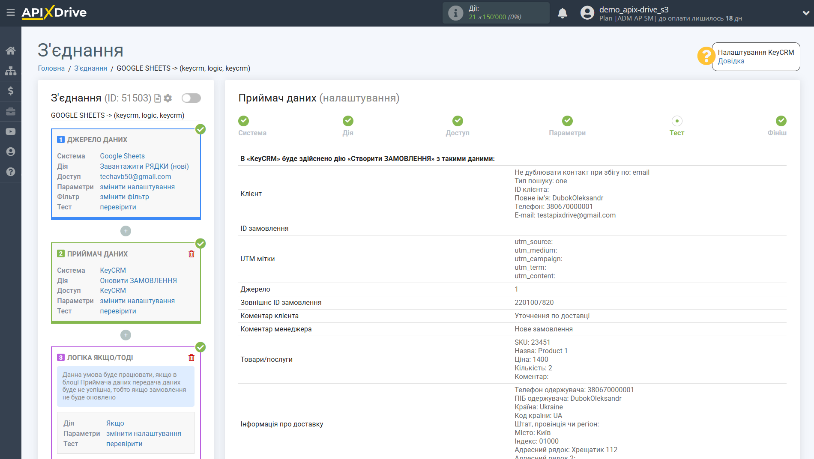Click the UTM мітки row label
Viewport: 814px width, 459px height.
pos(257,259)
